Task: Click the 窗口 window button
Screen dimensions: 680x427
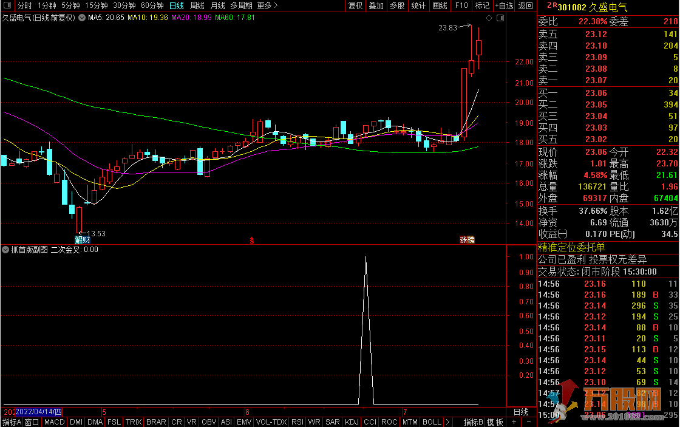Action: pos(32,422)
